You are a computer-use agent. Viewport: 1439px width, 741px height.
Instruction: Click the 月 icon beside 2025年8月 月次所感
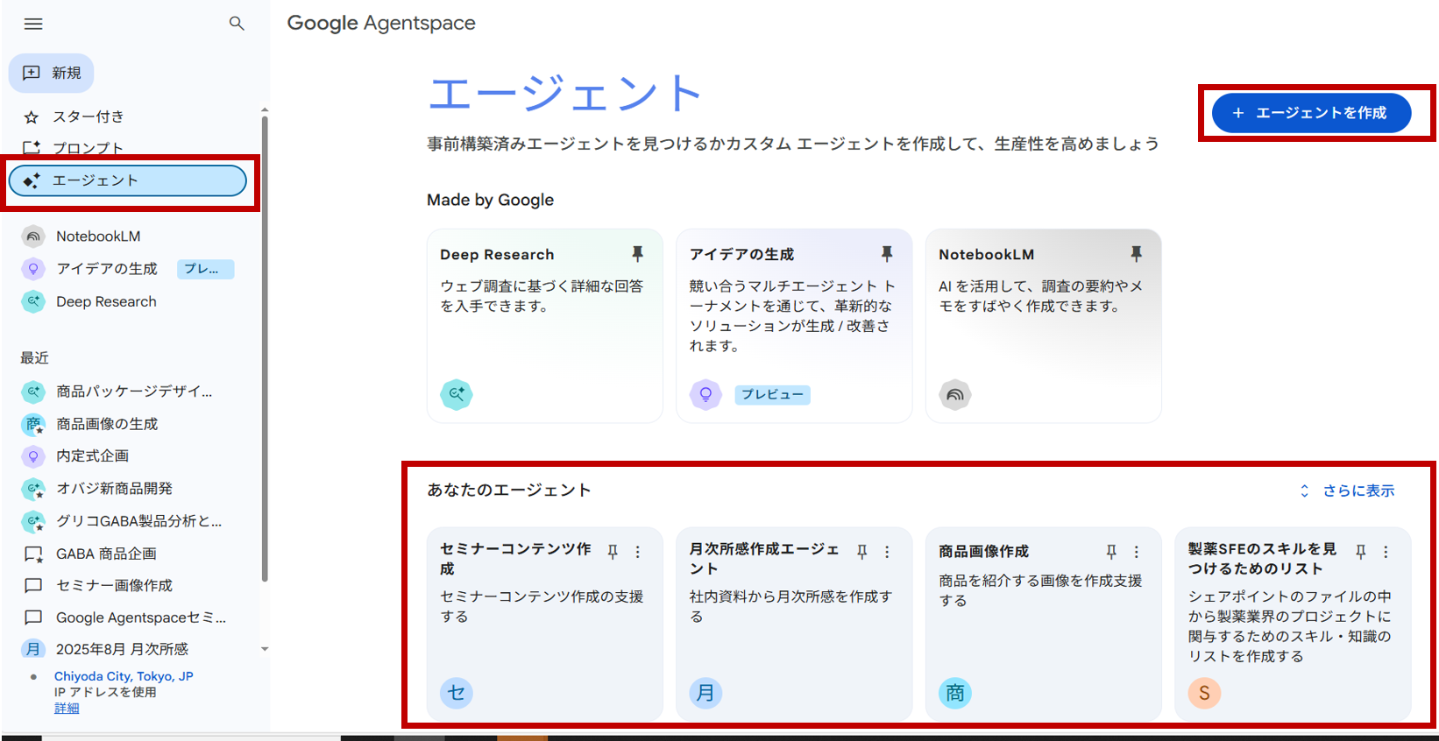coord(33,649)
